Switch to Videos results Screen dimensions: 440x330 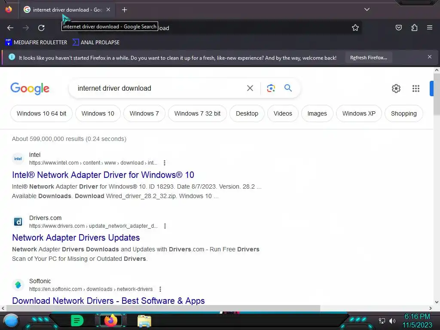tap(283, 113)
